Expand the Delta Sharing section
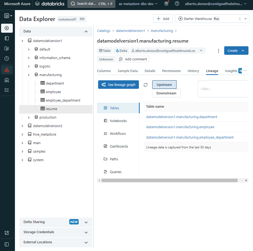 pyautogui.click(x=86, y=222)
